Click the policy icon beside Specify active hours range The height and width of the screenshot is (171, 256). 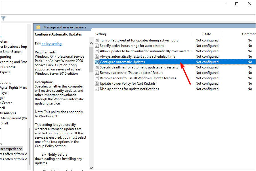tap(97, 46)
